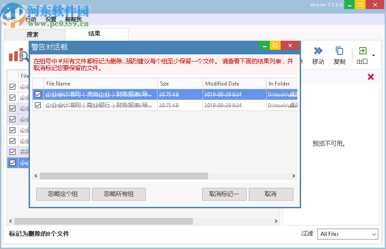Click the 忽略这个组 button
The width and height of the screenshot is (386, 249).
coord(63,194)
